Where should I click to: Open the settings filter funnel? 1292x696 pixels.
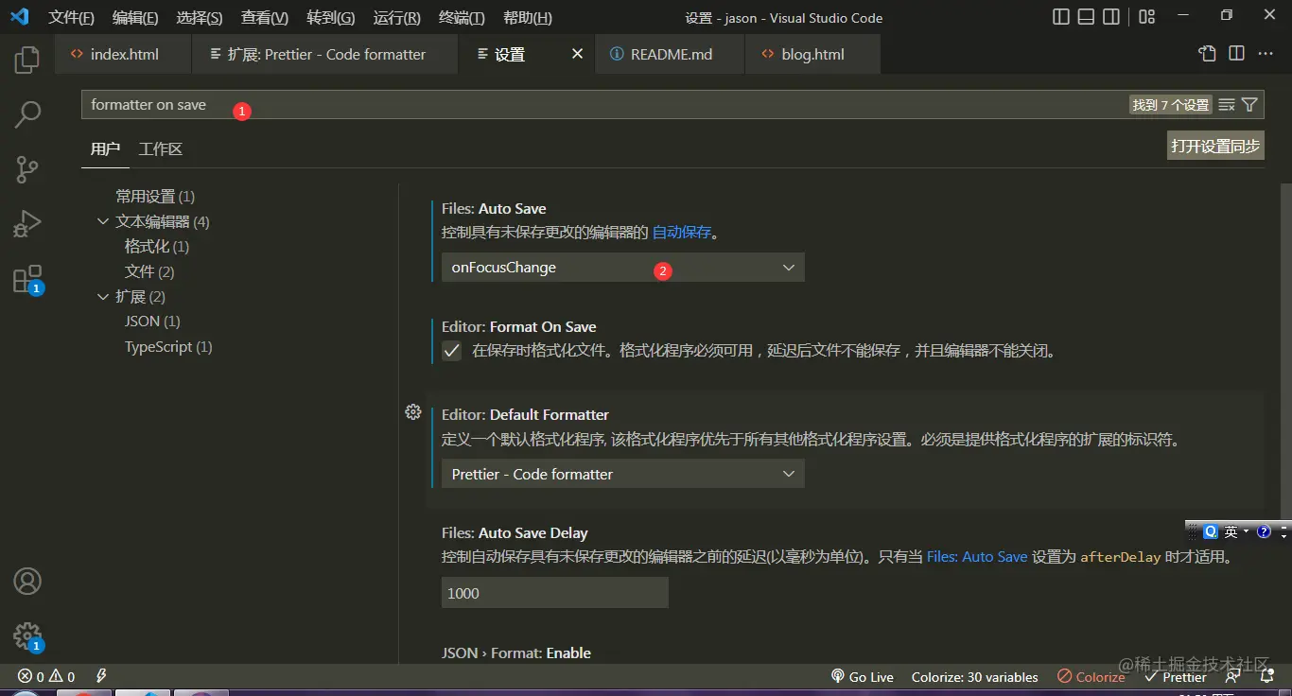click(x=1249, y=105)
